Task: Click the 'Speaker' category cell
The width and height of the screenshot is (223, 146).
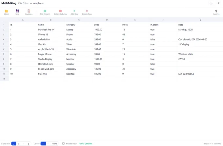Action: [x=79, y=64]
